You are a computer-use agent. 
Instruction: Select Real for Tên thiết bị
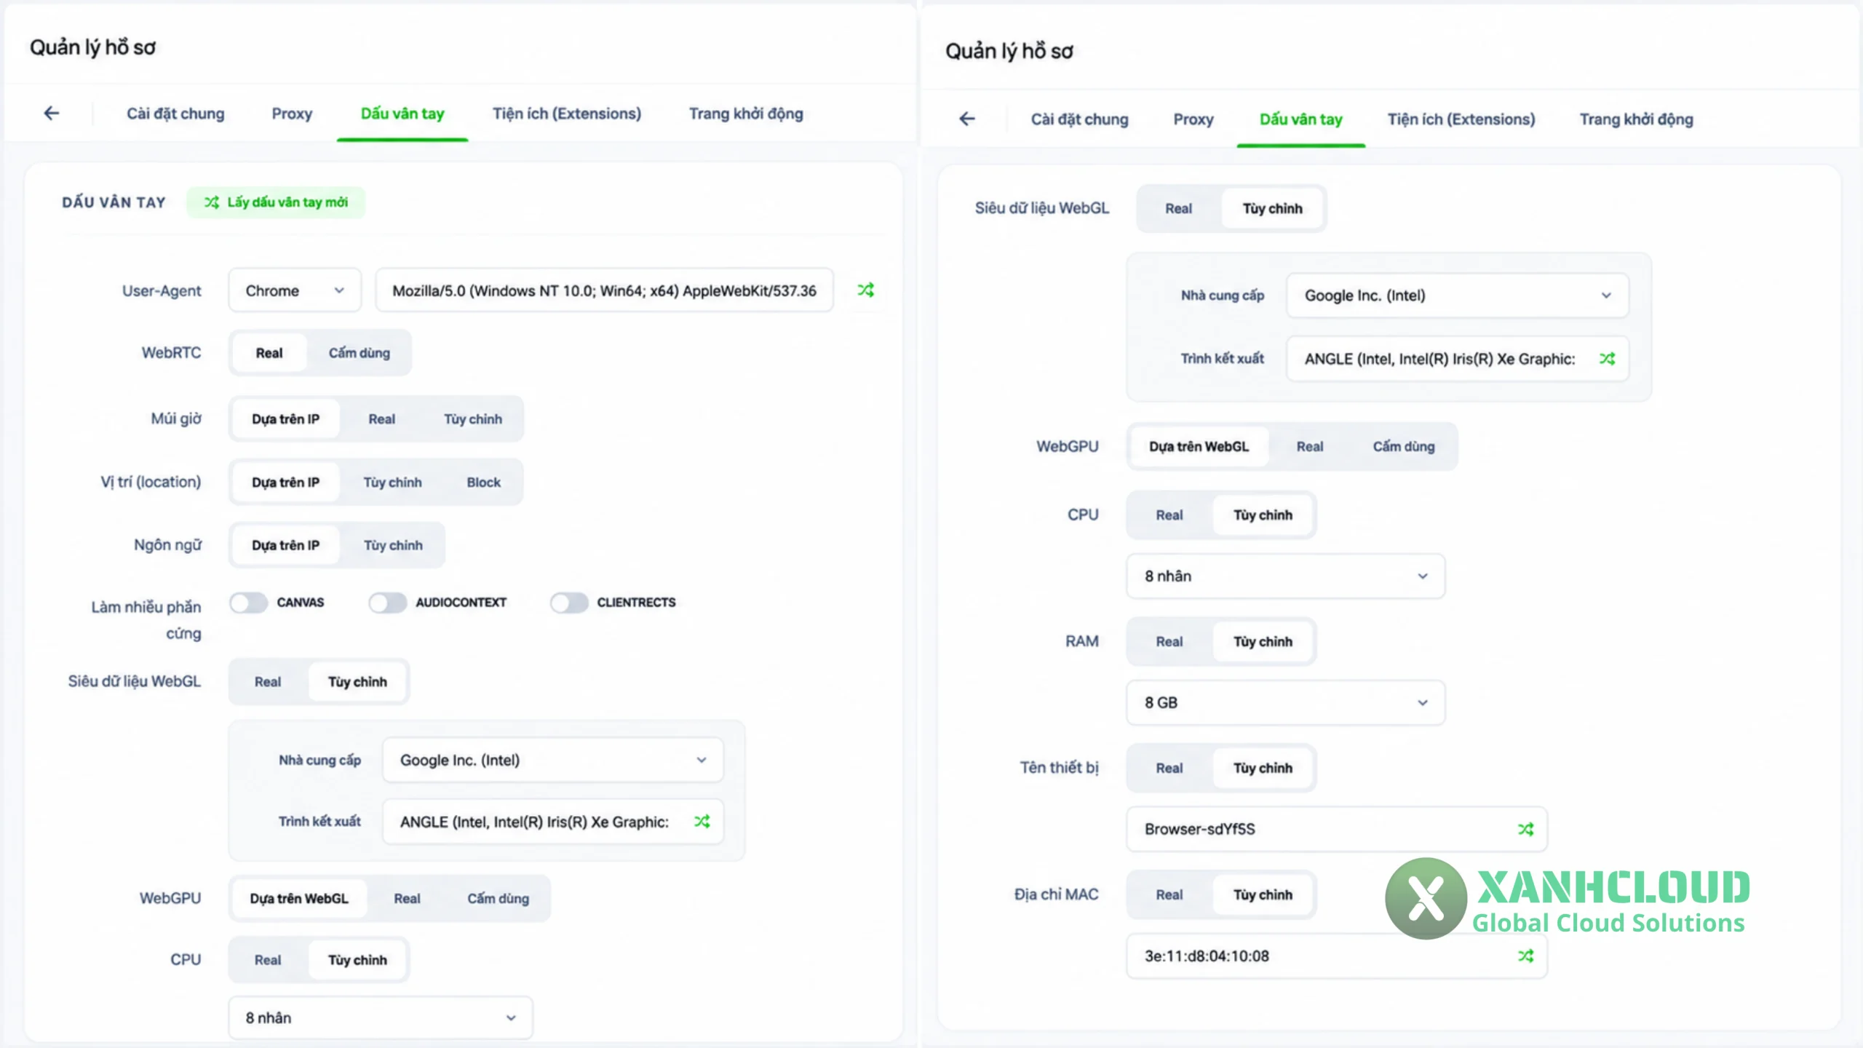click(x=1169, y=768)
